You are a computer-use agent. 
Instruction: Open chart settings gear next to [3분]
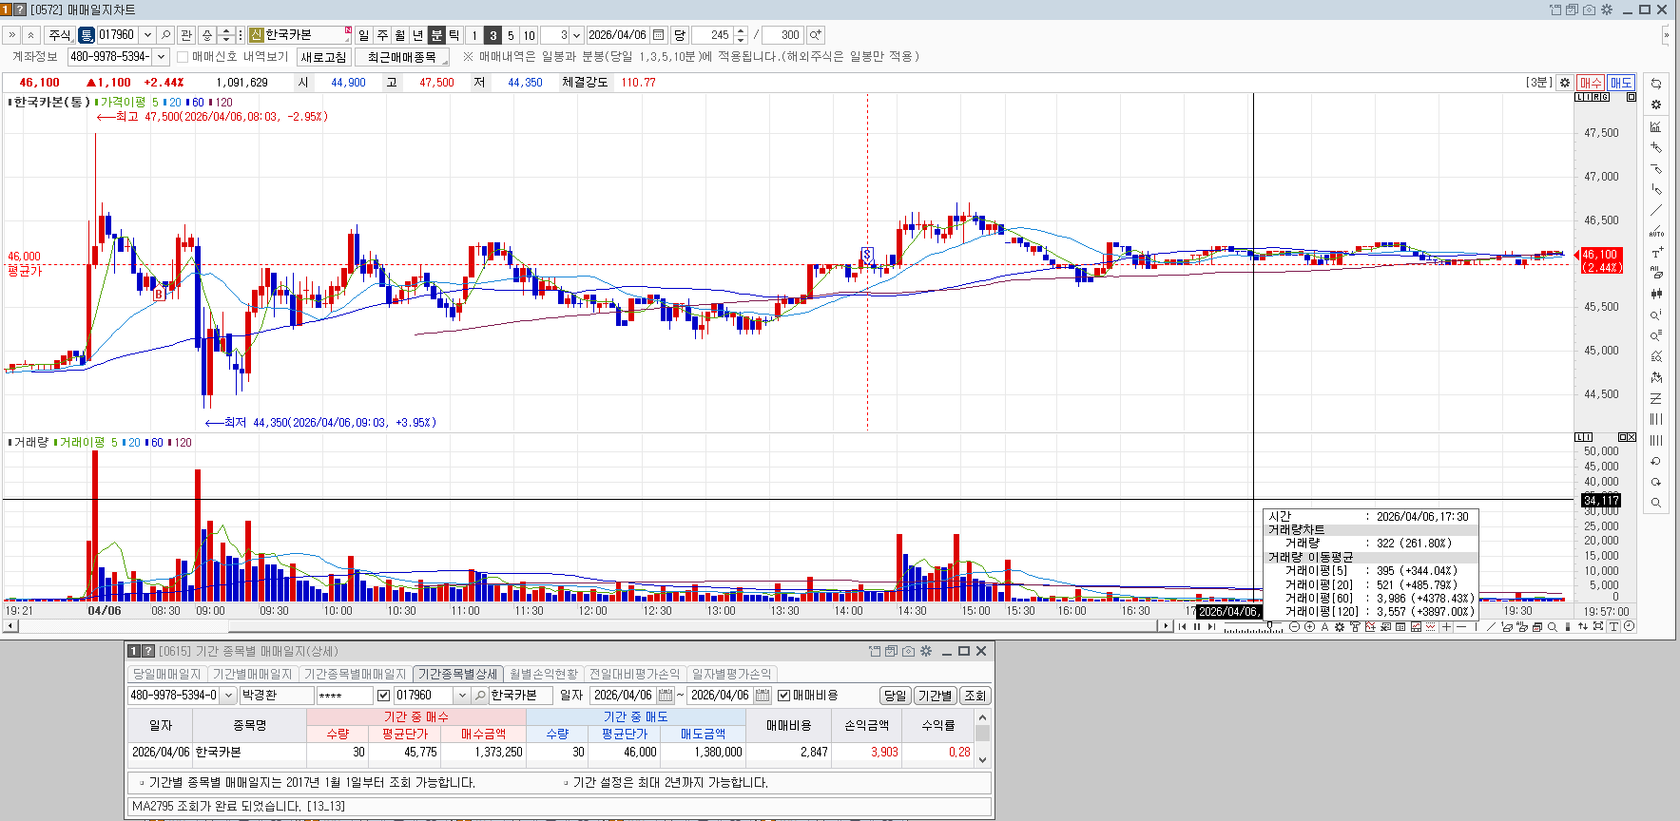(x=1564, y=83)
